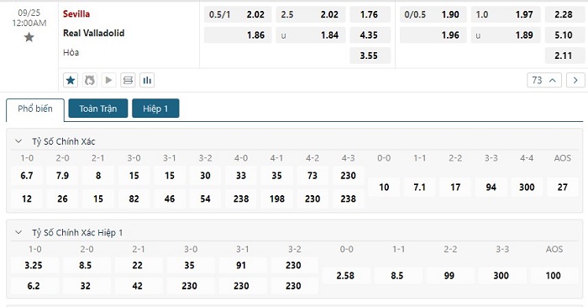Switch to the Hiệp 1 tab

[155, 109]
